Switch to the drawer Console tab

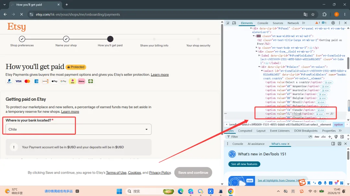(x=238, y=144)
